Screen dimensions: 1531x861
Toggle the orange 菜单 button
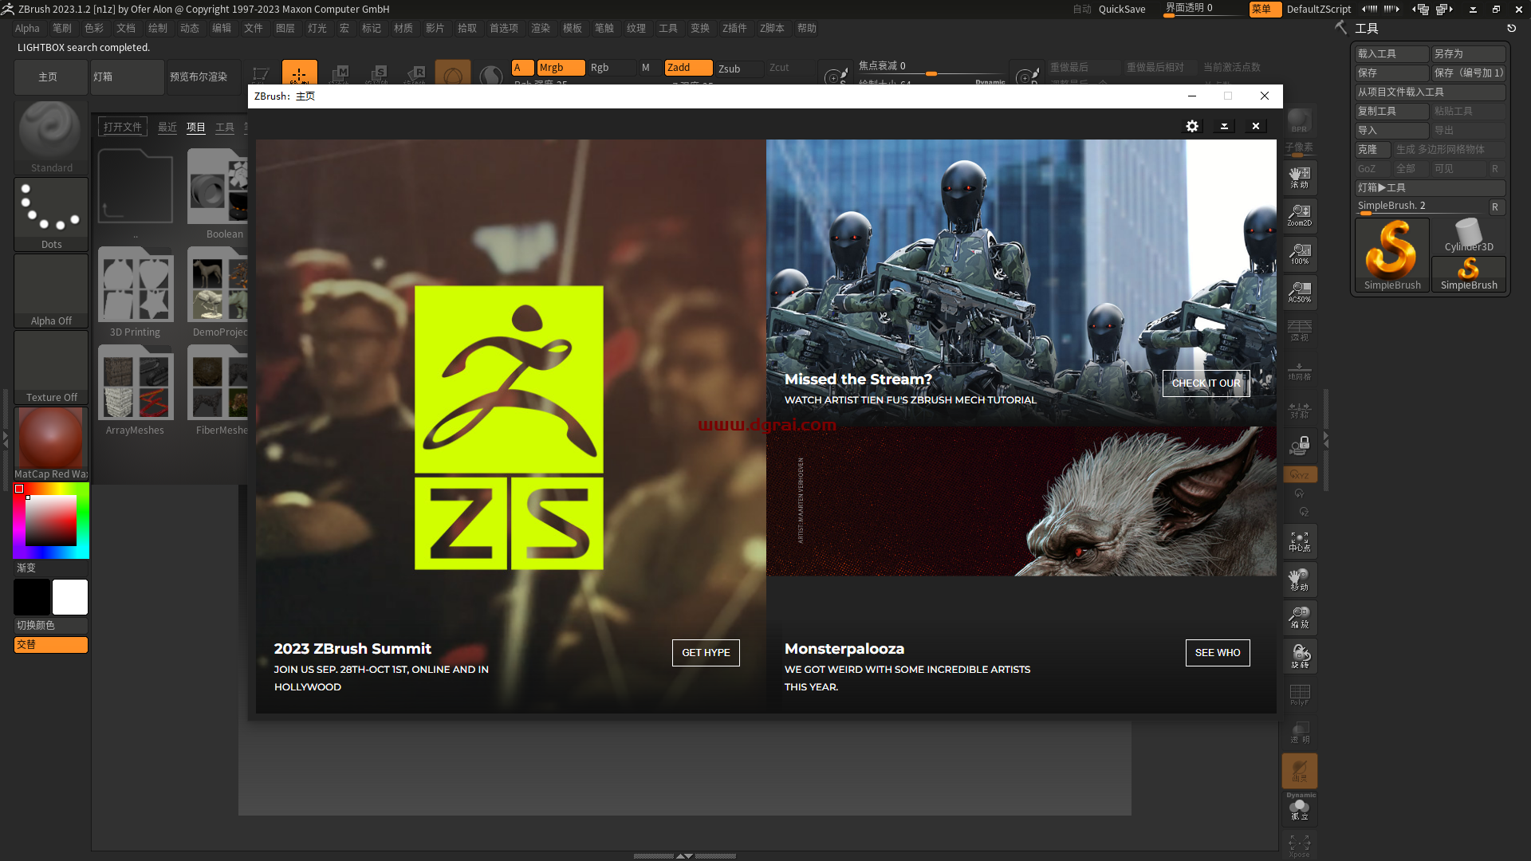[1265, 9]
